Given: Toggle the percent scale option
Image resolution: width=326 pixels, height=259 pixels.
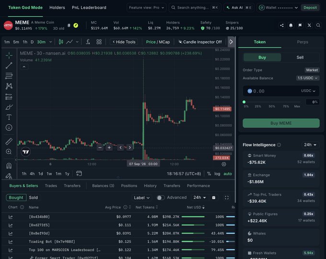Looking at the screenshot, I should coord(209,174).
